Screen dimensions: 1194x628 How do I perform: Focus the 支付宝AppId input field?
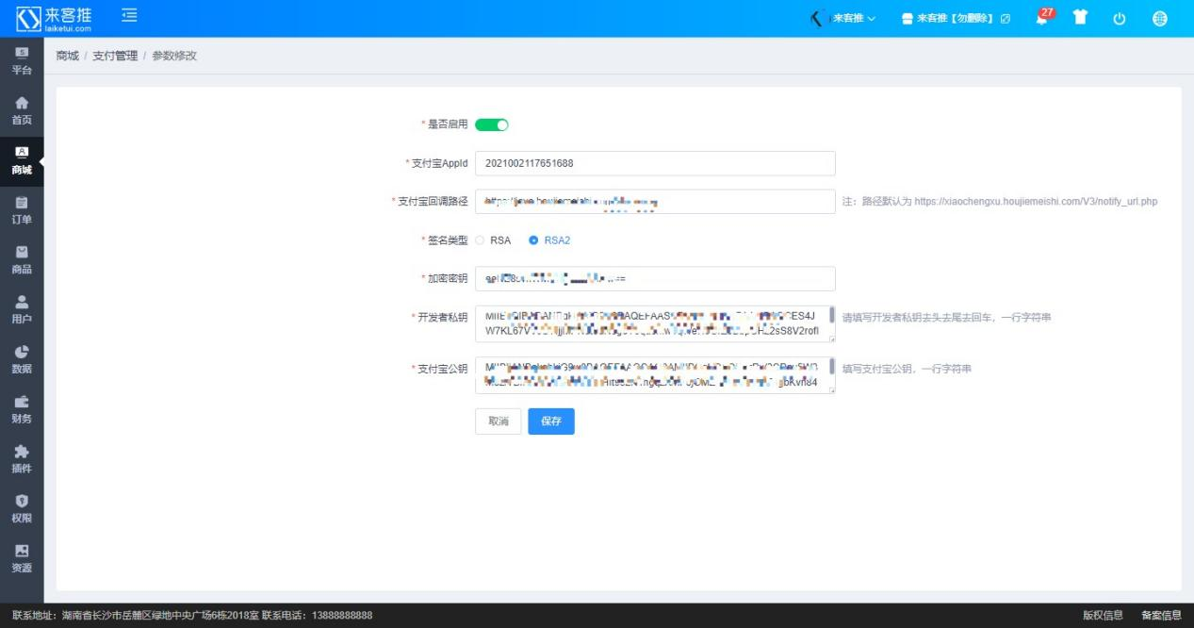point(655,163)
